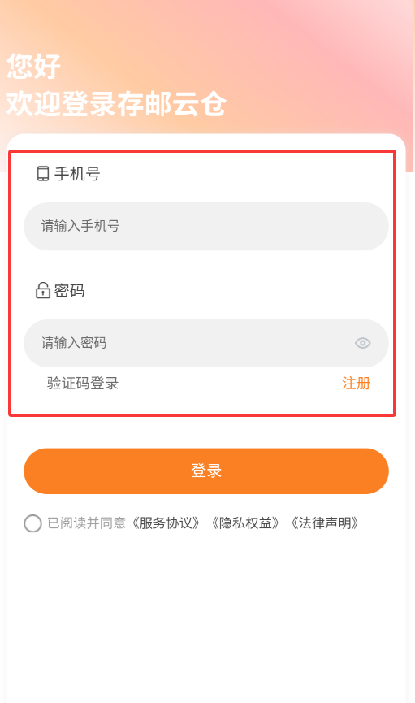Focus the 请输入手机号 phone number field

pyautogui.click(x=206, y=227)
